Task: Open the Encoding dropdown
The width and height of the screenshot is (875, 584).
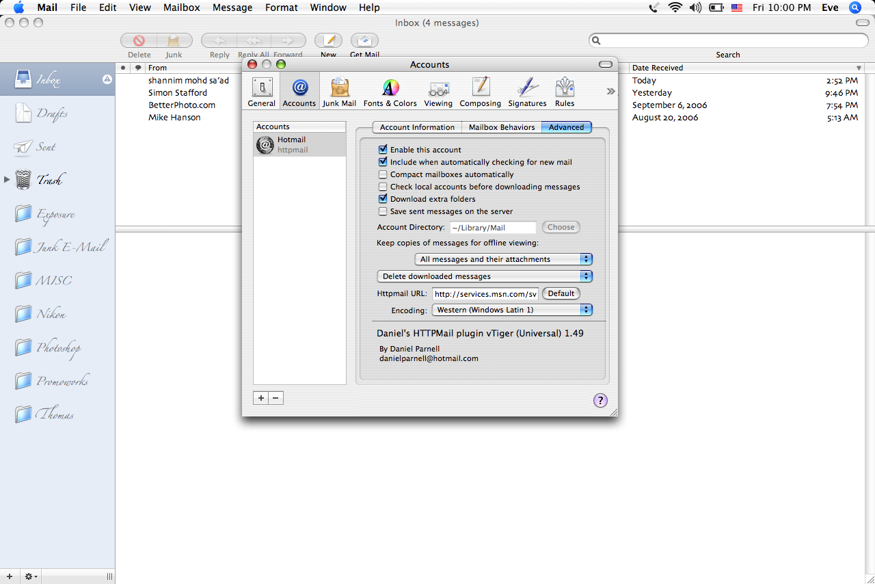Action: [512, 310]
